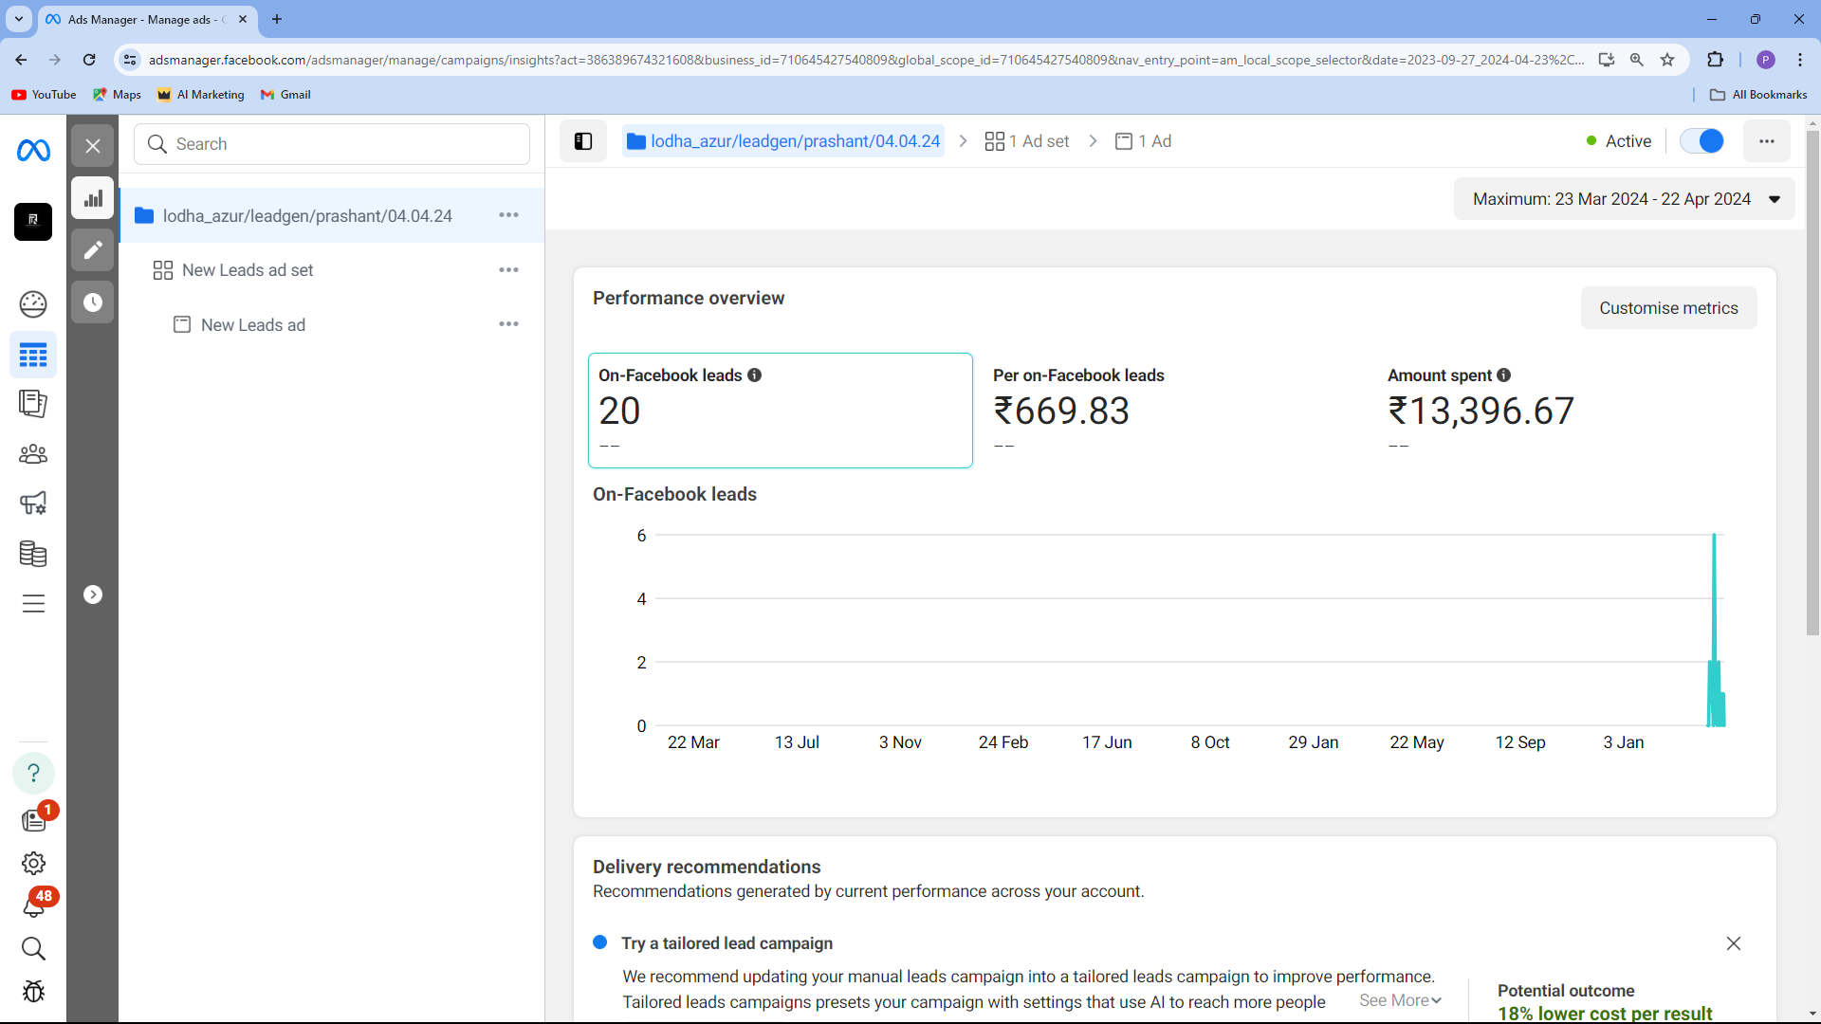Open the Help question mark icon
The image size is (1821, 1024).
click(x=33, y=773)
